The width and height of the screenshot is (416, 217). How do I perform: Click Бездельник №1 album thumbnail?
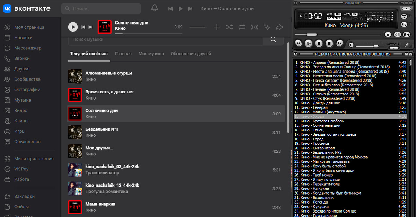[75, 132]
